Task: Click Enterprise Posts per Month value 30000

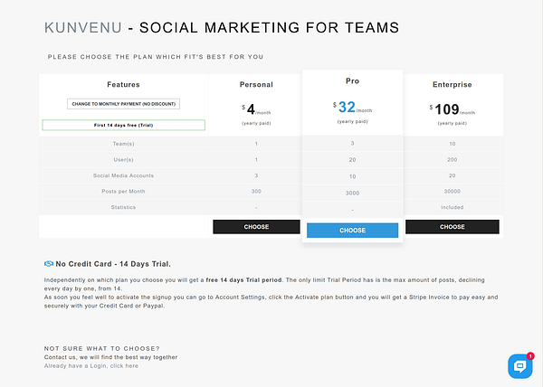Action: pos(452,192)
